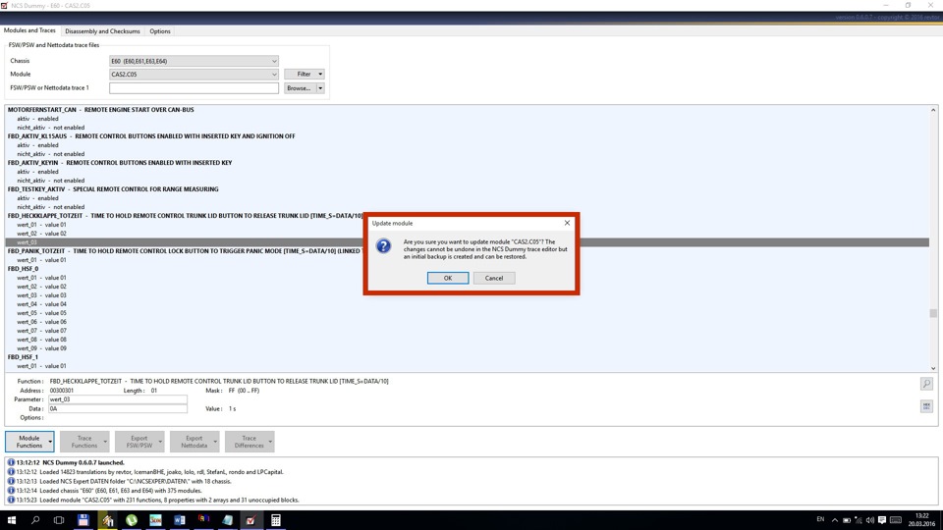Image resolution: width=943 pixels, height=530 pixels.
Task: Click the function list scroll-down arrow
Action: point(933,368)
